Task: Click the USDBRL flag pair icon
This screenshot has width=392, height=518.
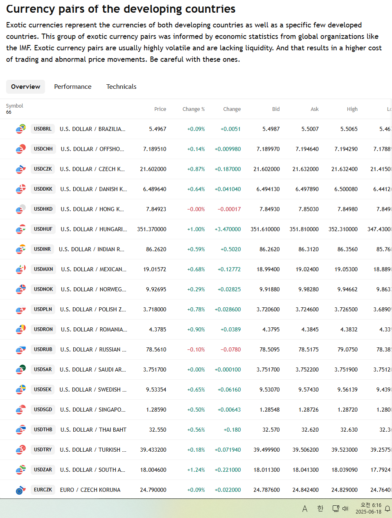Action: click(x=21, y=129)
